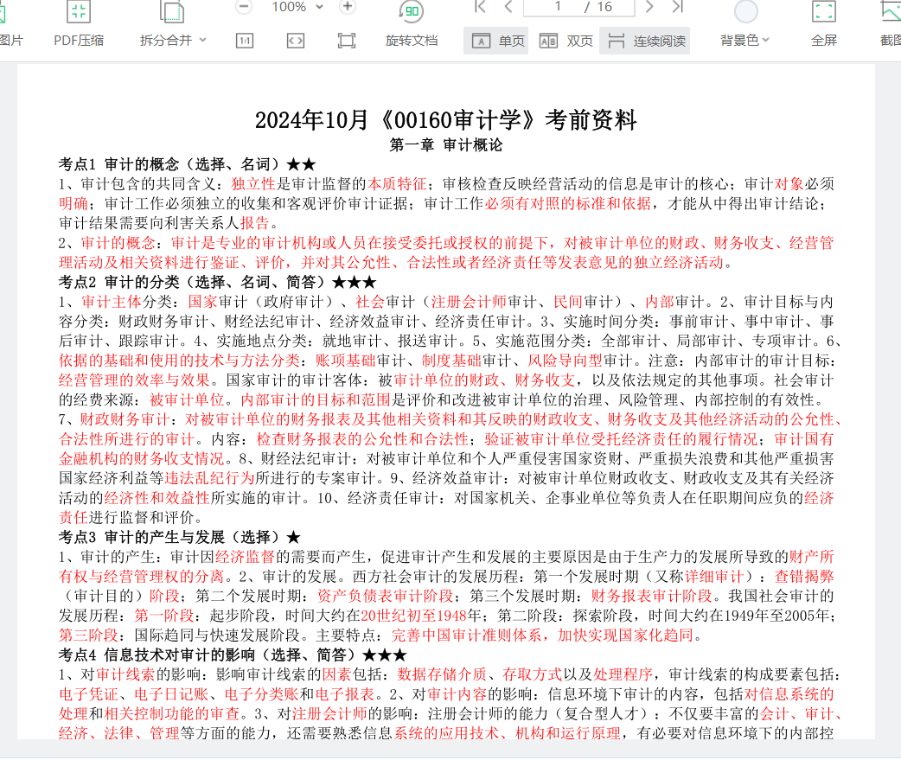The image size is (901, 760).
Task: Click the red text 20世纪初至1948
Action: click(413, 616)
